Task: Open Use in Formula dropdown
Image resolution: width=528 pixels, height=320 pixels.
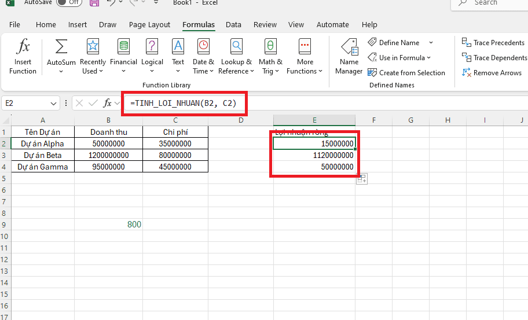Action: [x=399, y=57]
